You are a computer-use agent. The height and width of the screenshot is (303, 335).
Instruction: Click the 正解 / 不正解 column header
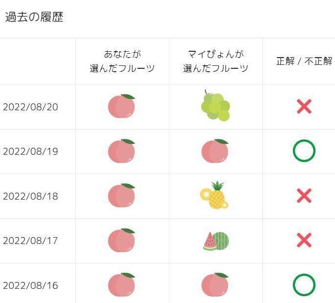(x=304, y=62)
